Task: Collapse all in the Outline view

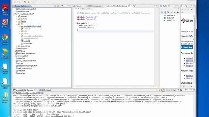Action: click(162, 12)
